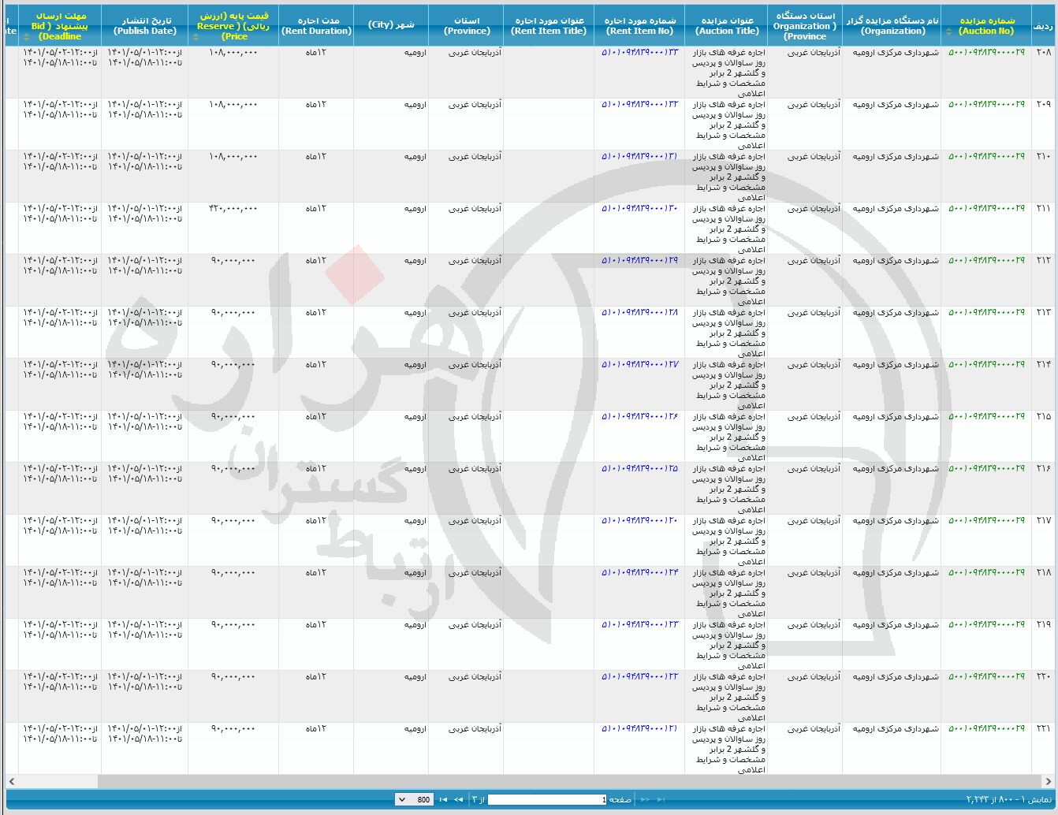The image size is (1058, 815).
Task: Open auction number link in row ۲۱۸
Action: [x=986, y=572]
